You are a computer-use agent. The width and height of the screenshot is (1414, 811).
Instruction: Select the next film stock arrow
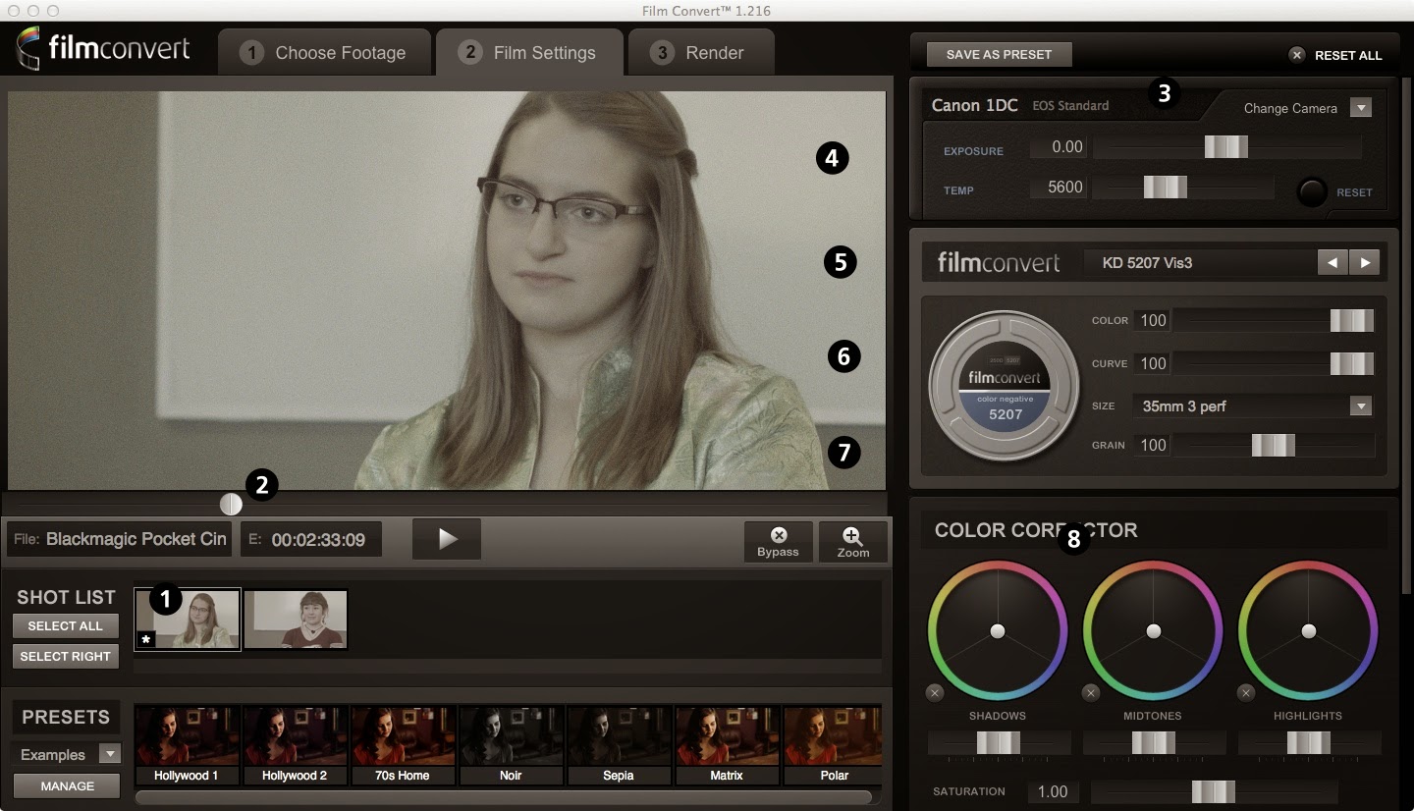pyautogui.click(x=1365, y=263)
